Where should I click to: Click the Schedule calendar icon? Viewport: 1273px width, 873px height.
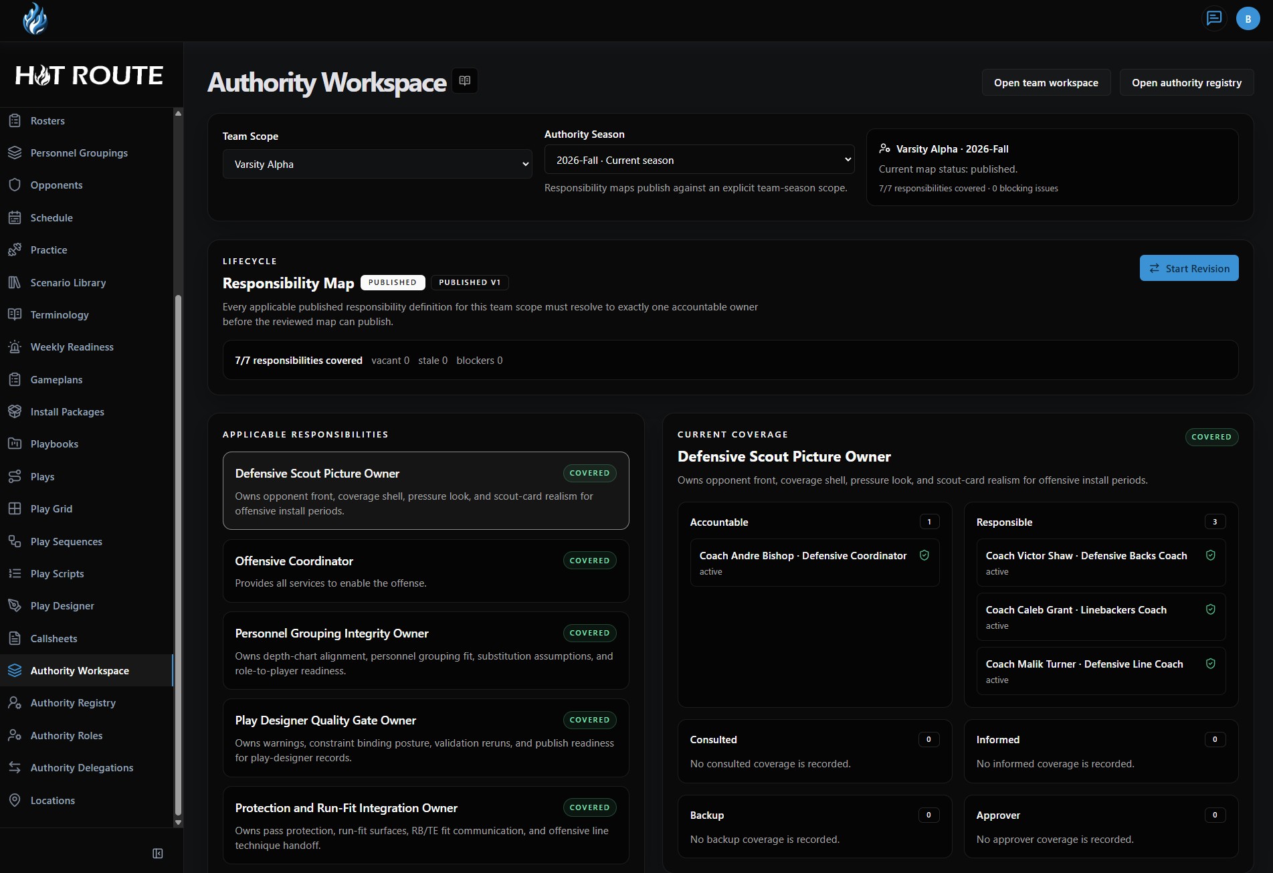click(x=15, y=217)
